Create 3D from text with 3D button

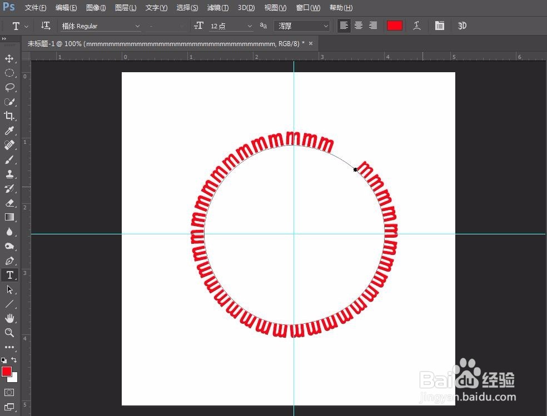click(463, 26)
